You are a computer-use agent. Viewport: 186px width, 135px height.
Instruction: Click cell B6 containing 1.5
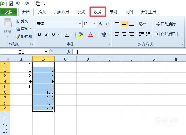tap(44, 92)
